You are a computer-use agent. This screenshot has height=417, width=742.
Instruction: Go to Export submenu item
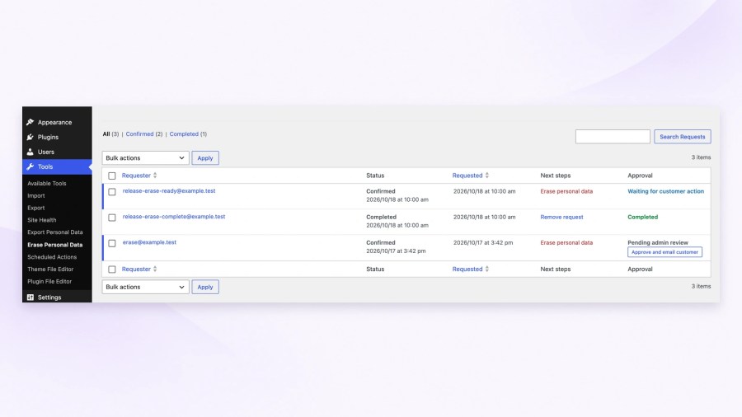click(x=36, y=208)
